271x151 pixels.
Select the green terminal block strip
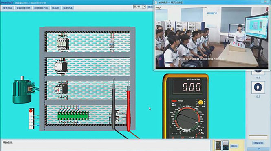(x=73, y=115)
